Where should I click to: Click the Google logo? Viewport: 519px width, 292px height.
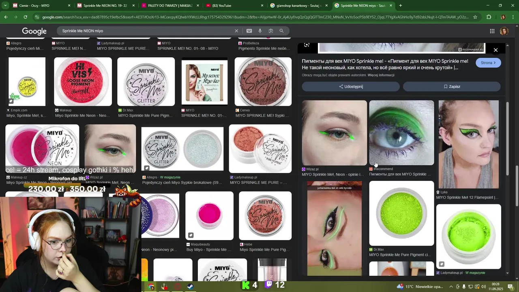[x=34, y=31]
